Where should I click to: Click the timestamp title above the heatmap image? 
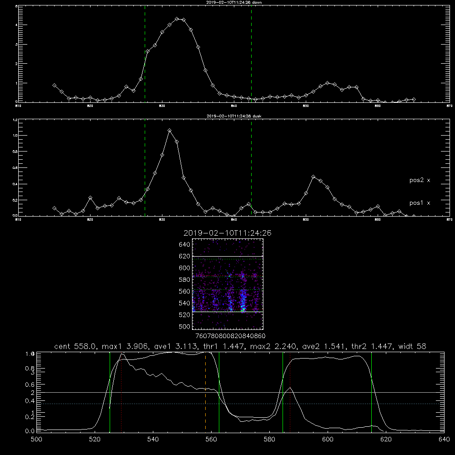click(x=227, y=233)
